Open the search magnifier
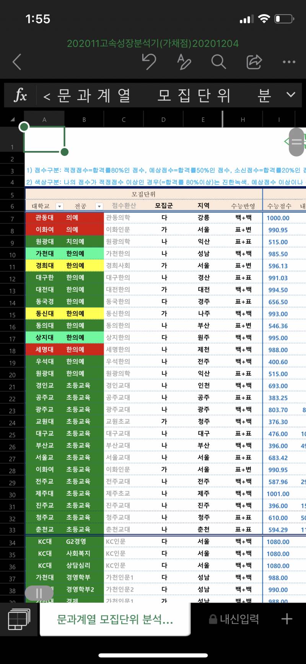306x664 pixels. [218, 61]
